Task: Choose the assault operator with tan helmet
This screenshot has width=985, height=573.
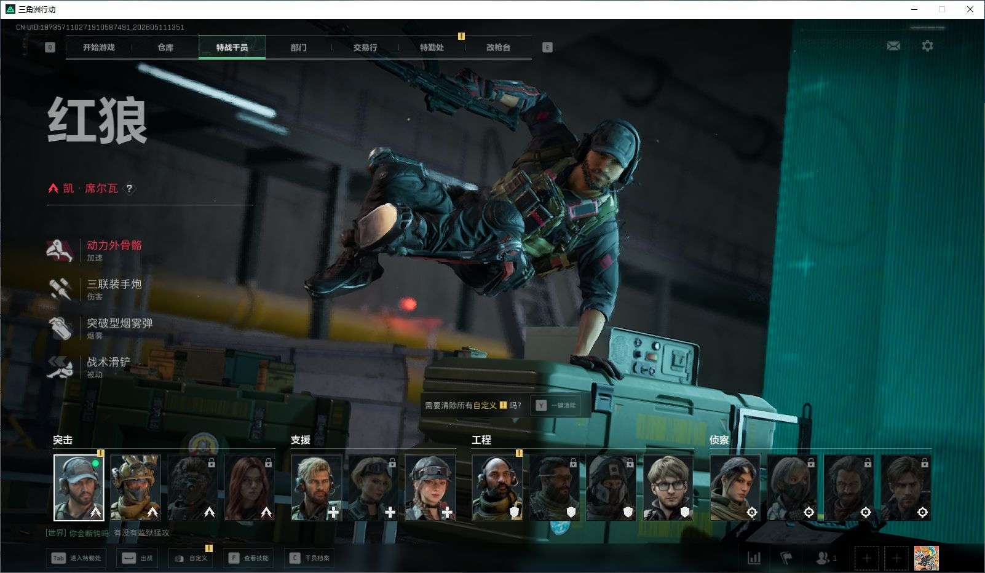Action: (x=135, y=488)
